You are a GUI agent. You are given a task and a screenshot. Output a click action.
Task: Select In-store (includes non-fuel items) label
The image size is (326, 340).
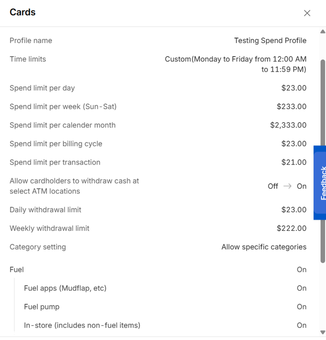click(82, 325)
